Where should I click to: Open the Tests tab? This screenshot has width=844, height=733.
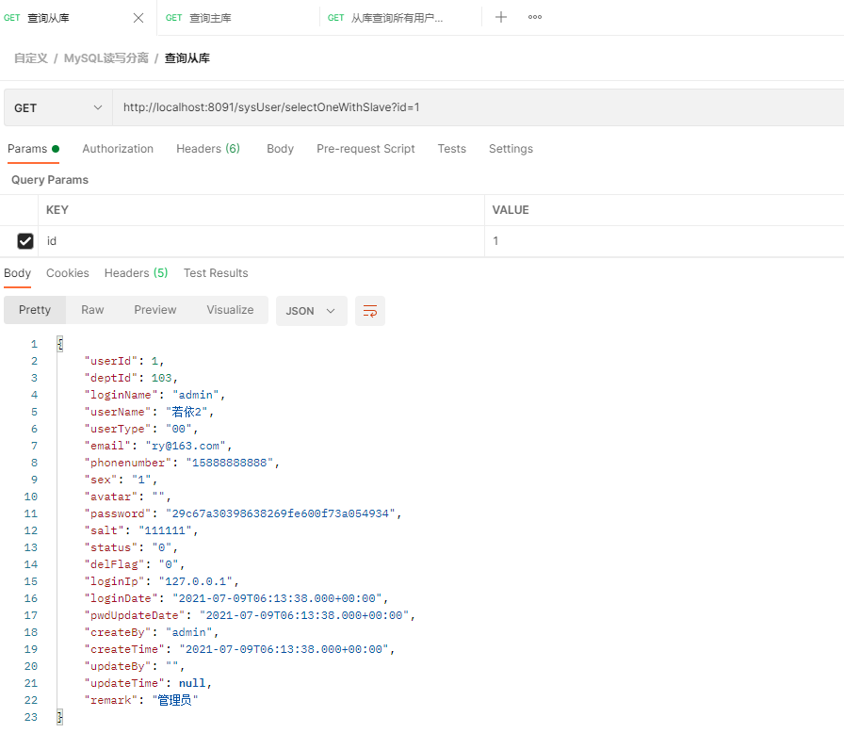point(451,149)
